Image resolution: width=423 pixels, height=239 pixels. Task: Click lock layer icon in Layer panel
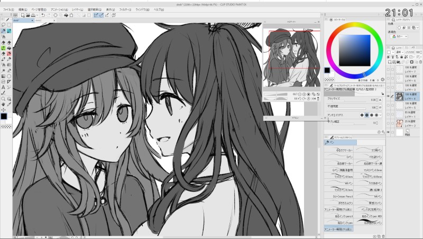point(401,57)
